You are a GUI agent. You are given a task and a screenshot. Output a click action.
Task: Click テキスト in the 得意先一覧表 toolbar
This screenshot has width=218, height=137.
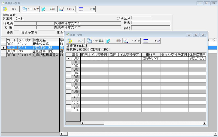pos(87,9)
